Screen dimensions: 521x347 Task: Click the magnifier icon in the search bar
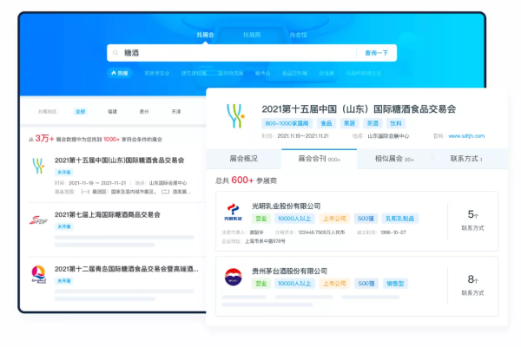tap(116, 53)
